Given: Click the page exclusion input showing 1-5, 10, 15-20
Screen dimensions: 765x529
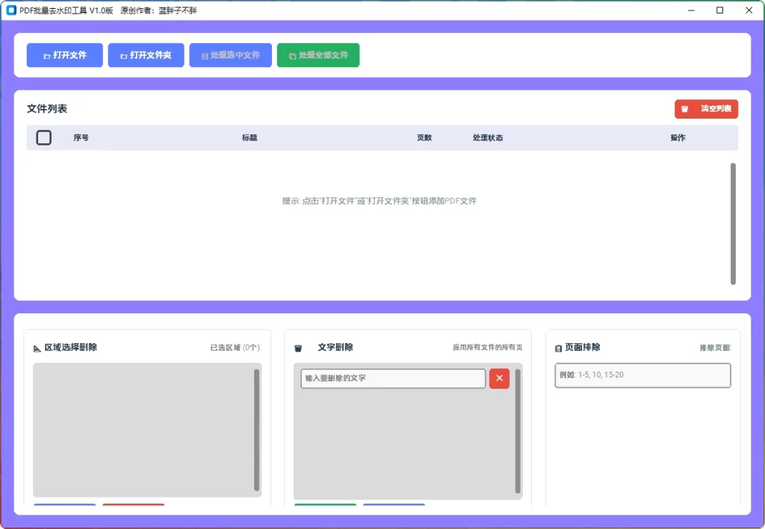Looking at the screenshot, I should (642, 375).
